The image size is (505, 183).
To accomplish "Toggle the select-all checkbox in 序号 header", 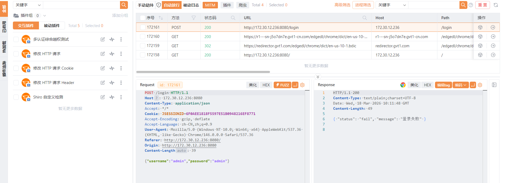I will click(143, 18).
